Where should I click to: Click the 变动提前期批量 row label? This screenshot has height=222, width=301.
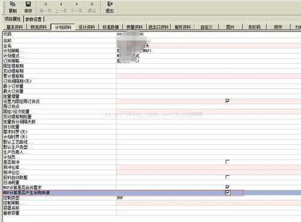(17, 117)
